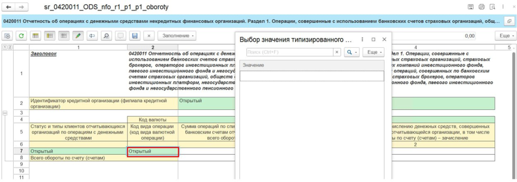
Task: Toggle the second yellow table column icon
Action: click(50, 36)
